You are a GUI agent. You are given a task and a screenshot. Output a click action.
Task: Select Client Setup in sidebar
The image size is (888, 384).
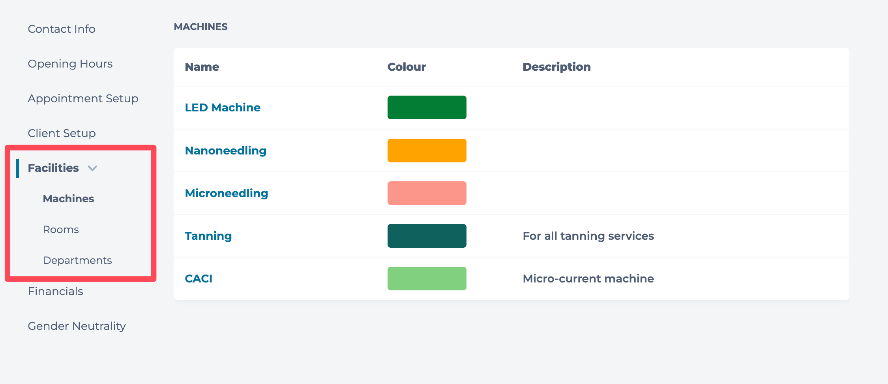(x=62, y=133)
